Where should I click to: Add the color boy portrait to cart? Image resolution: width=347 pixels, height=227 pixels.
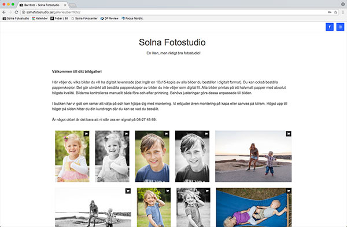166,134
